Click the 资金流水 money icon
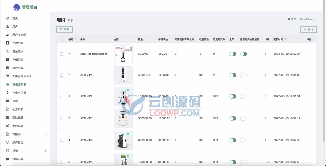The height and width of the screenshot is (166, 326). [x=8, y=51]
